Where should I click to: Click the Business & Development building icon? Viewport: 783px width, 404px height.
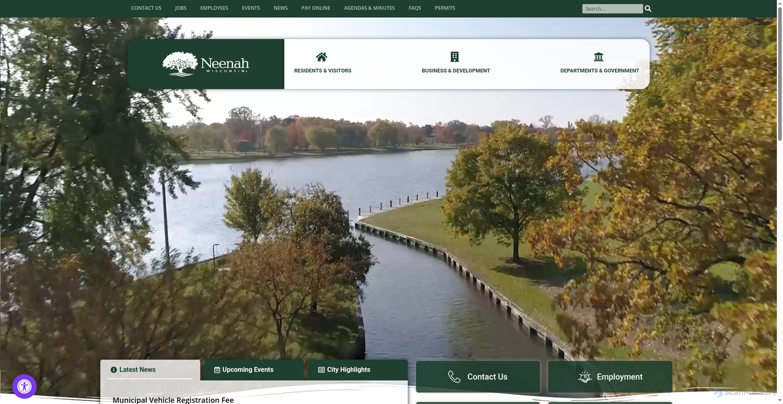455,57
